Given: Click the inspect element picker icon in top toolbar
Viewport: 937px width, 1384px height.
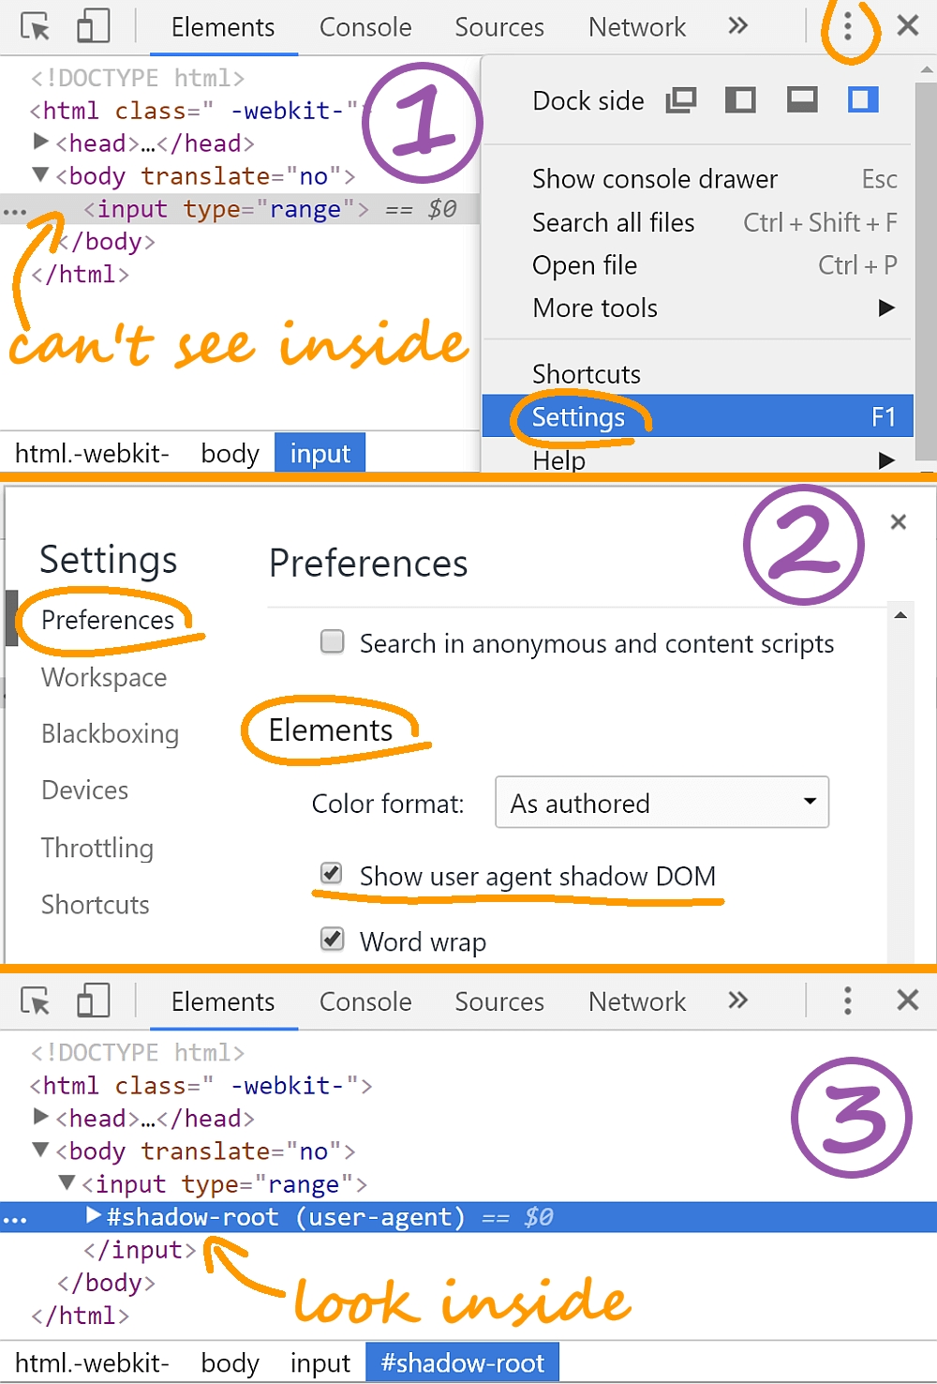Looking at the screenshot, I should click(x=36, y=27).
